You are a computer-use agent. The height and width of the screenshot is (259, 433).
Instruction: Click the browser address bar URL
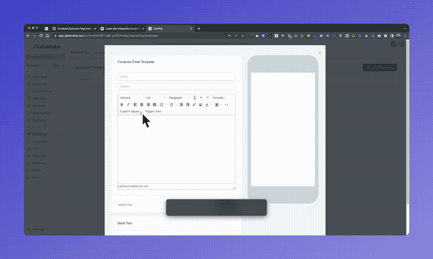point(108,36)
